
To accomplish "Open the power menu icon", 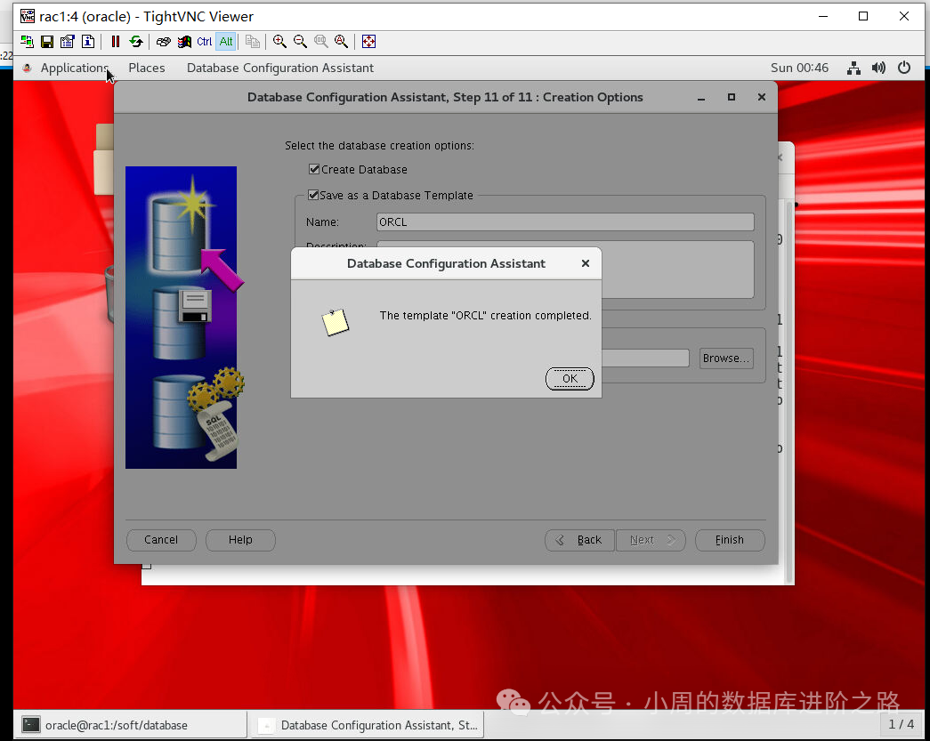I will (904, 68).
